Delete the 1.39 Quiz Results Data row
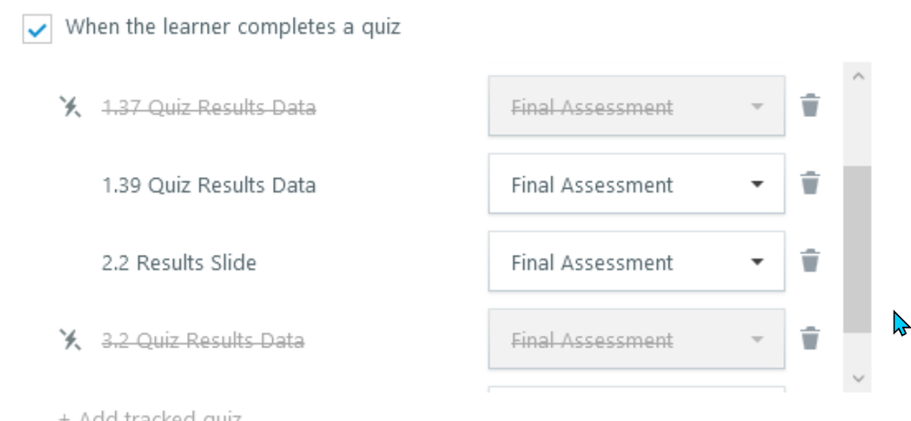The height and width of the screenshot is (421, 911). coord(810,184)
